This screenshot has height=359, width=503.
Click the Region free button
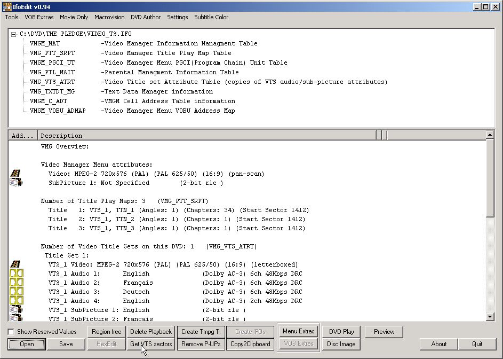tap(107, 332)
